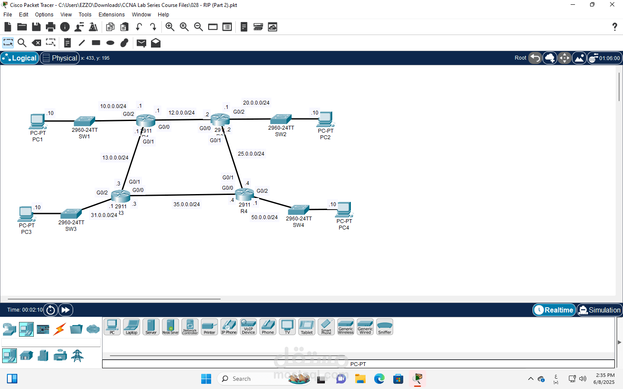Select End Devices category icon
Viewport: 623px width, 389px height.
pyautogui.click(x=26, y=329)
